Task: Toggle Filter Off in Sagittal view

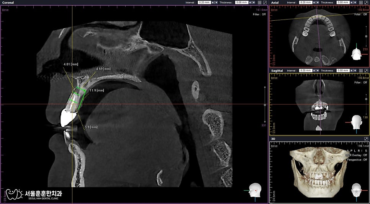Action: click(360, 83)
